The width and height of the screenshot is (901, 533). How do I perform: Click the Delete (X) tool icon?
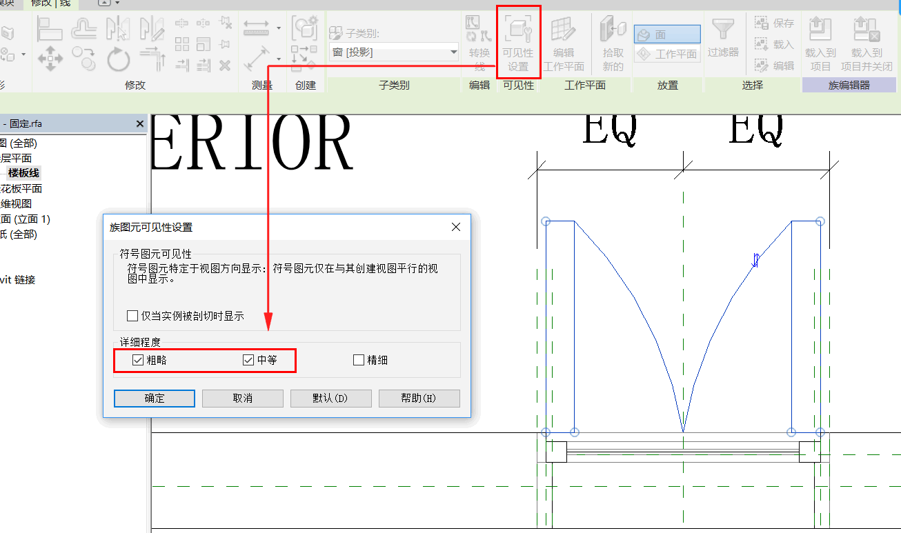(225, 66)
